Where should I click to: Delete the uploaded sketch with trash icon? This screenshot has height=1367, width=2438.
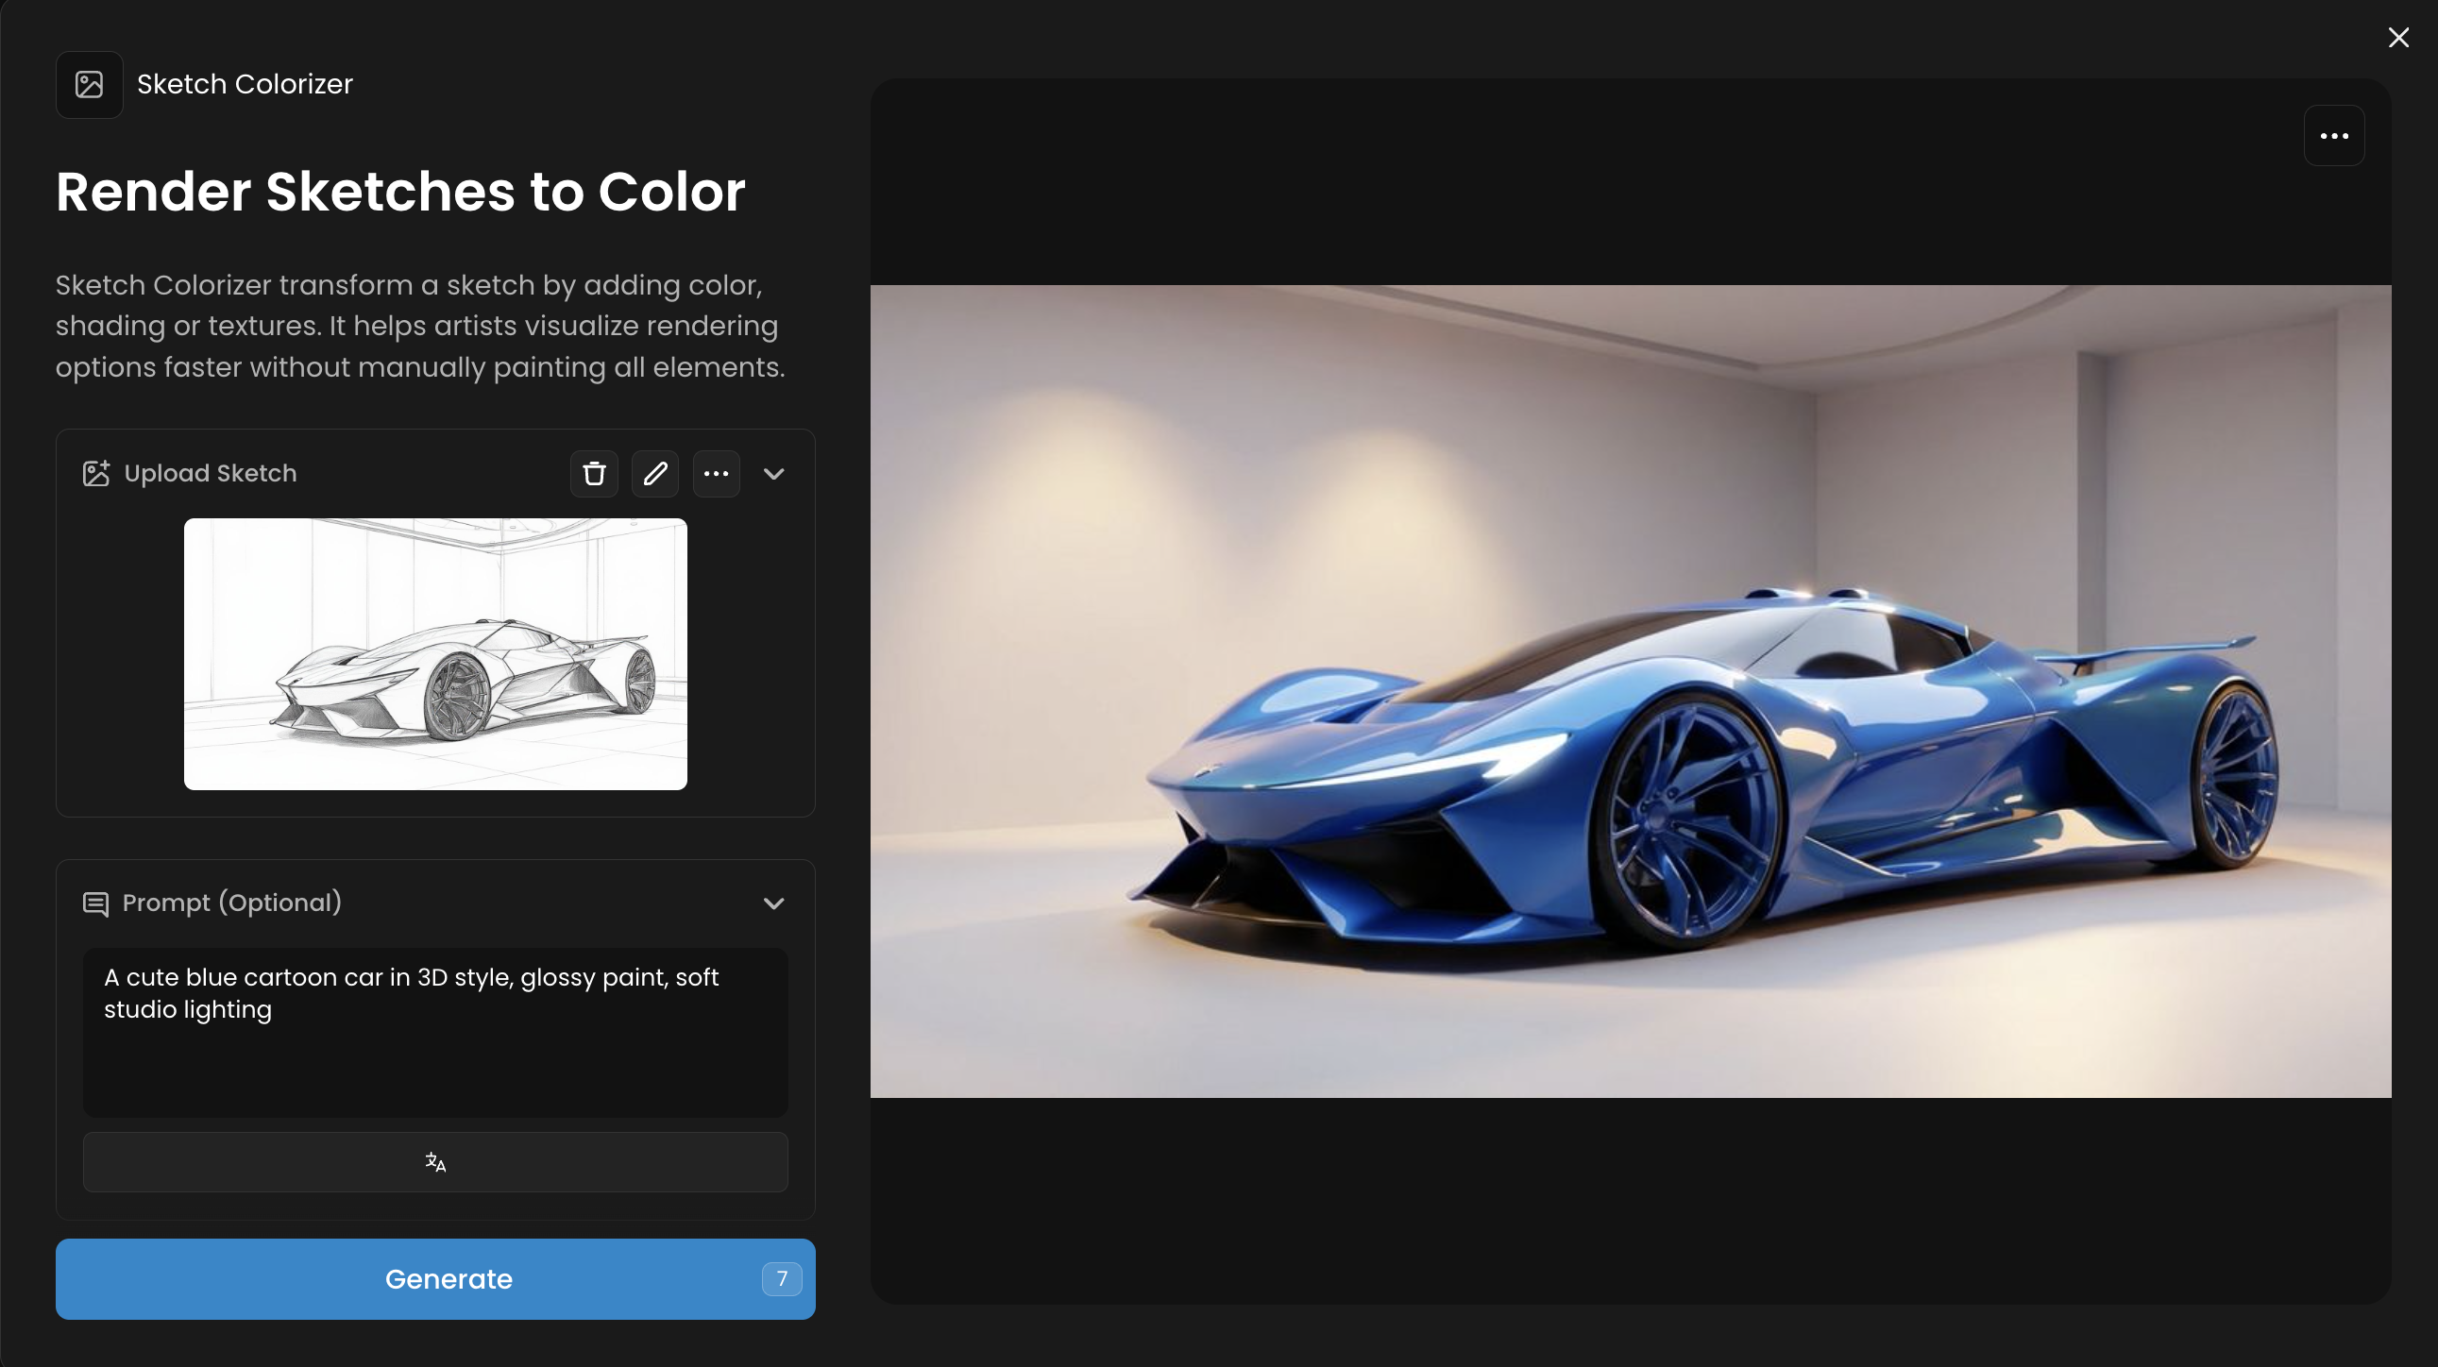coord(593,473)
